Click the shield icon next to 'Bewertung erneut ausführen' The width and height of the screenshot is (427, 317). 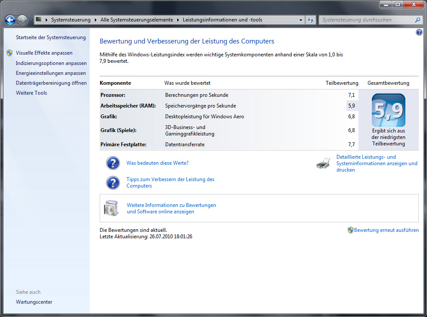click(350, 230)
